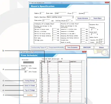Click the Equipment cell in time row 18
Viewport: 111px width, 104px height.
pyautogui.click(x=76, y=92)
